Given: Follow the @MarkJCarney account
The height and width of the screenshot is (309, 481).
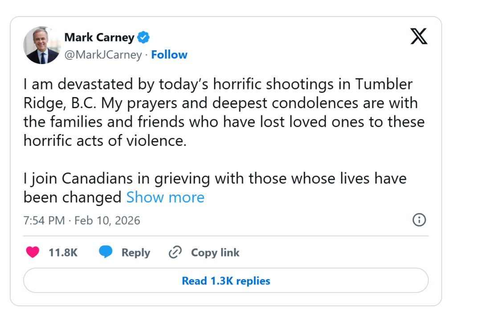Looking at the screenshot, I should (x=169, y=55).
